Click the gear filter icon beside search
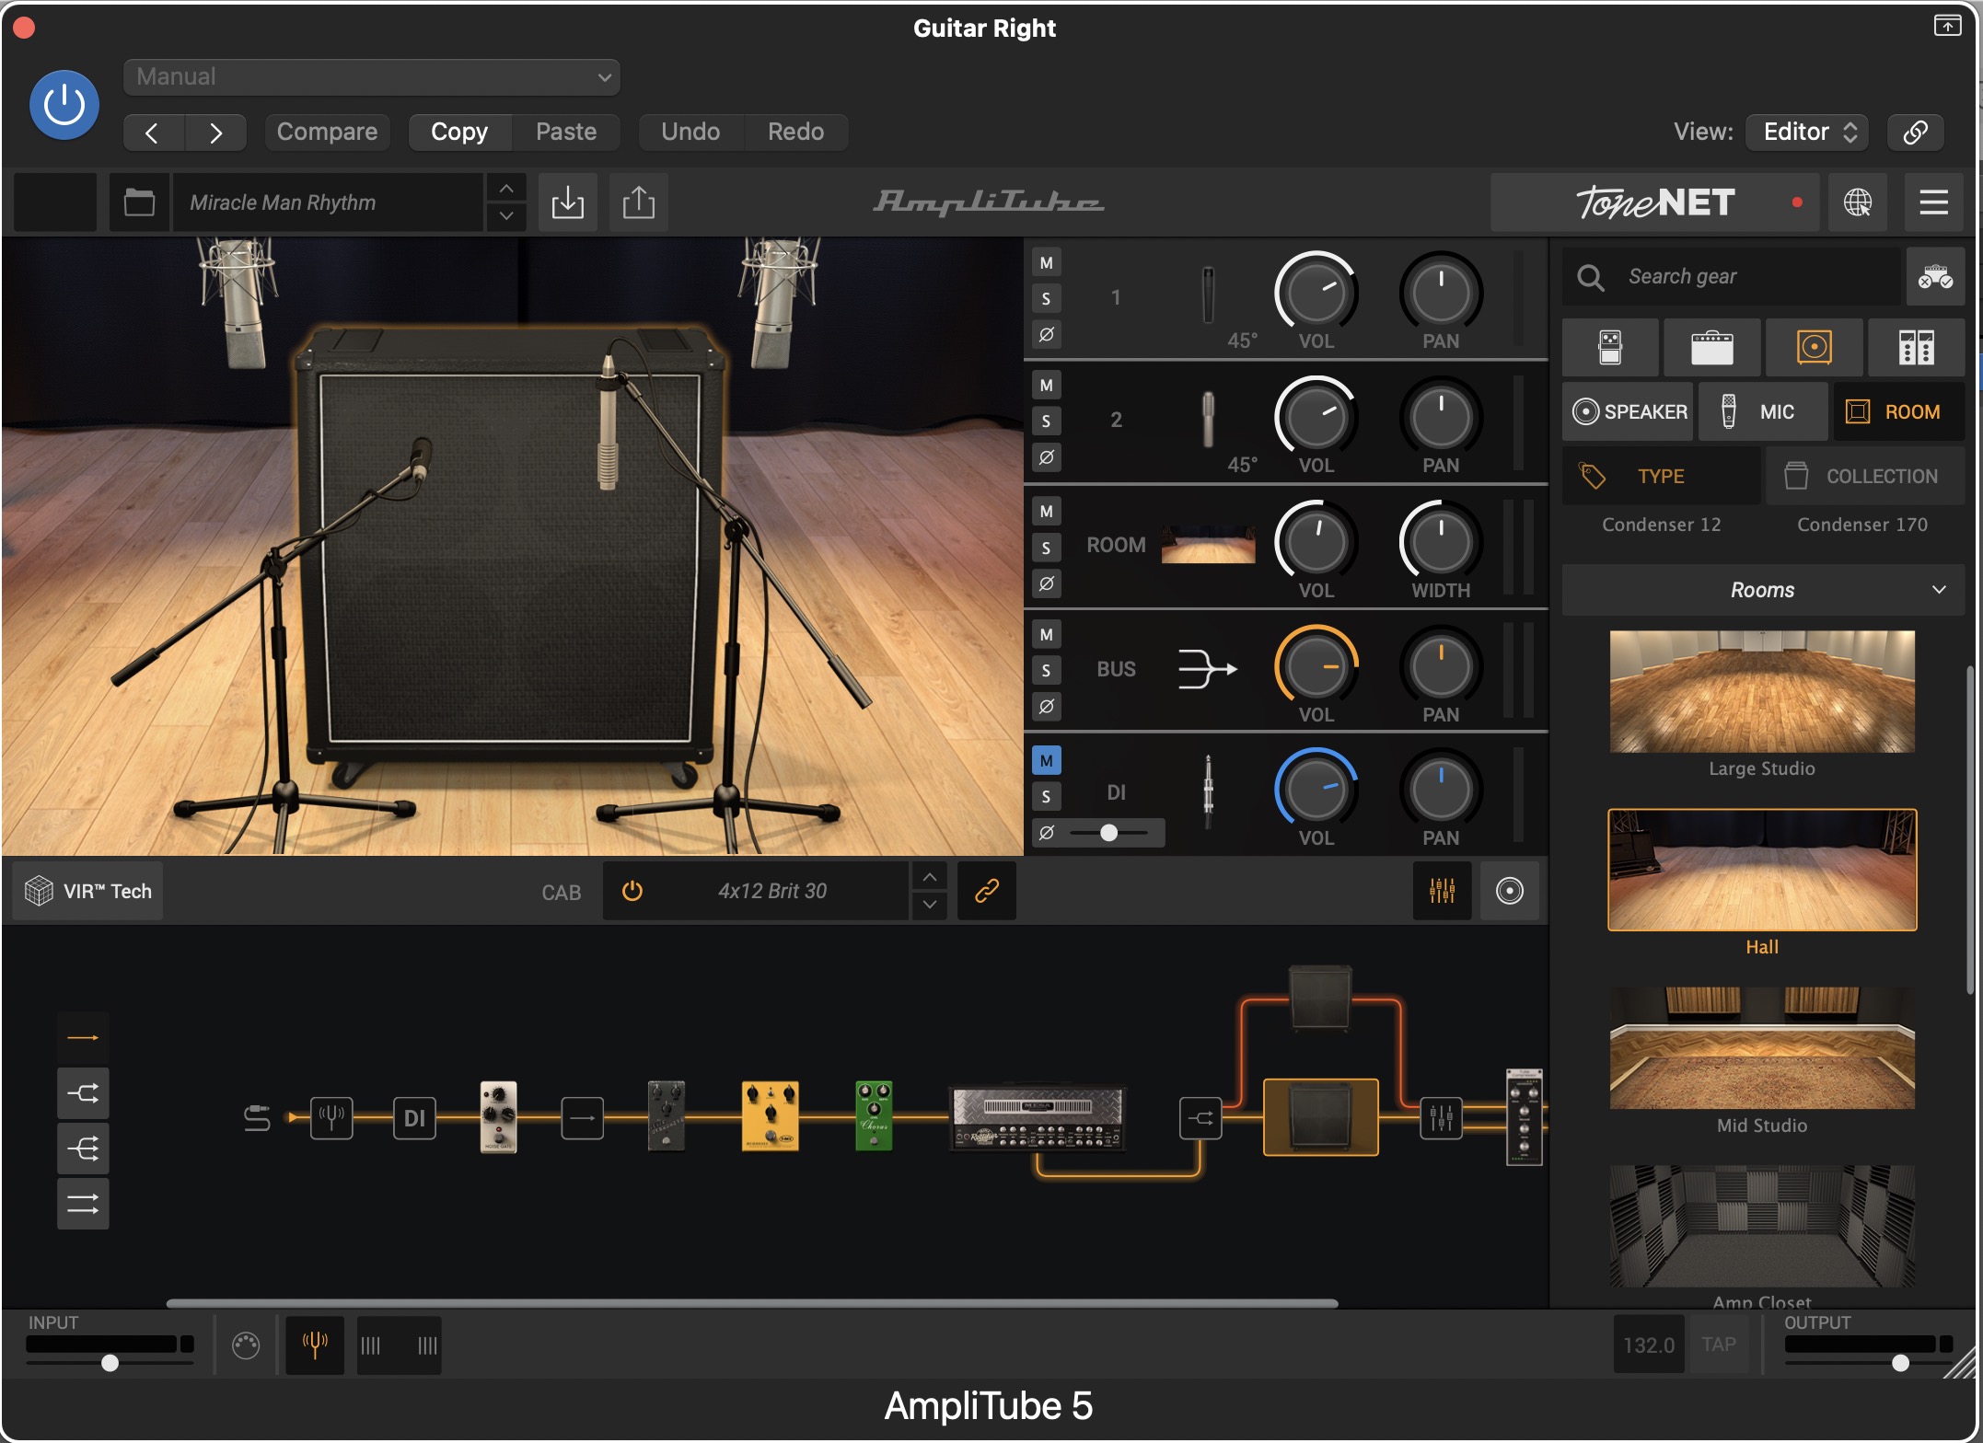Screen dimensions: 1983x1443 point(1935,277)
